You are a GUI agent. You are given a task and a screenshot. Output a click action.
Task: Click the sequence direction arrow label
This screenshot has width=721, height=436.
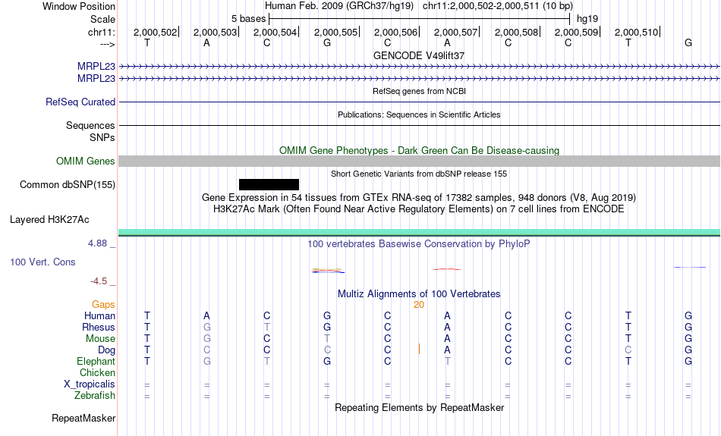pos(107,44)
